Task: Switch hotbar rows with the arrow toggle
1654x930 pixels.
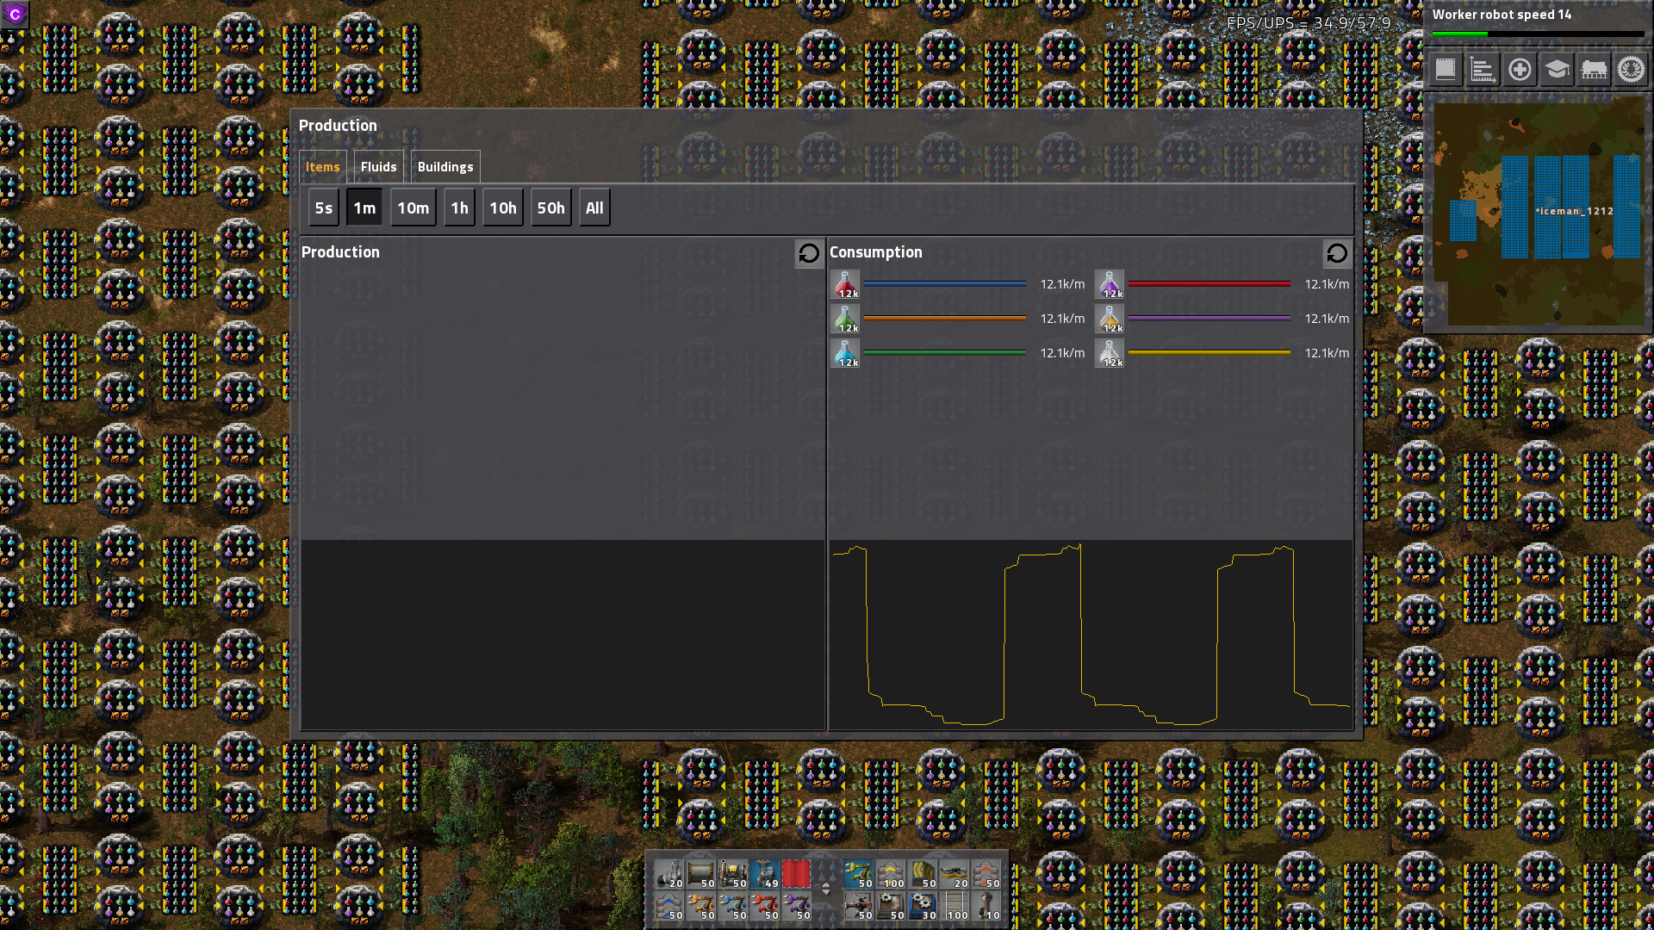Action: coord(826,889)
